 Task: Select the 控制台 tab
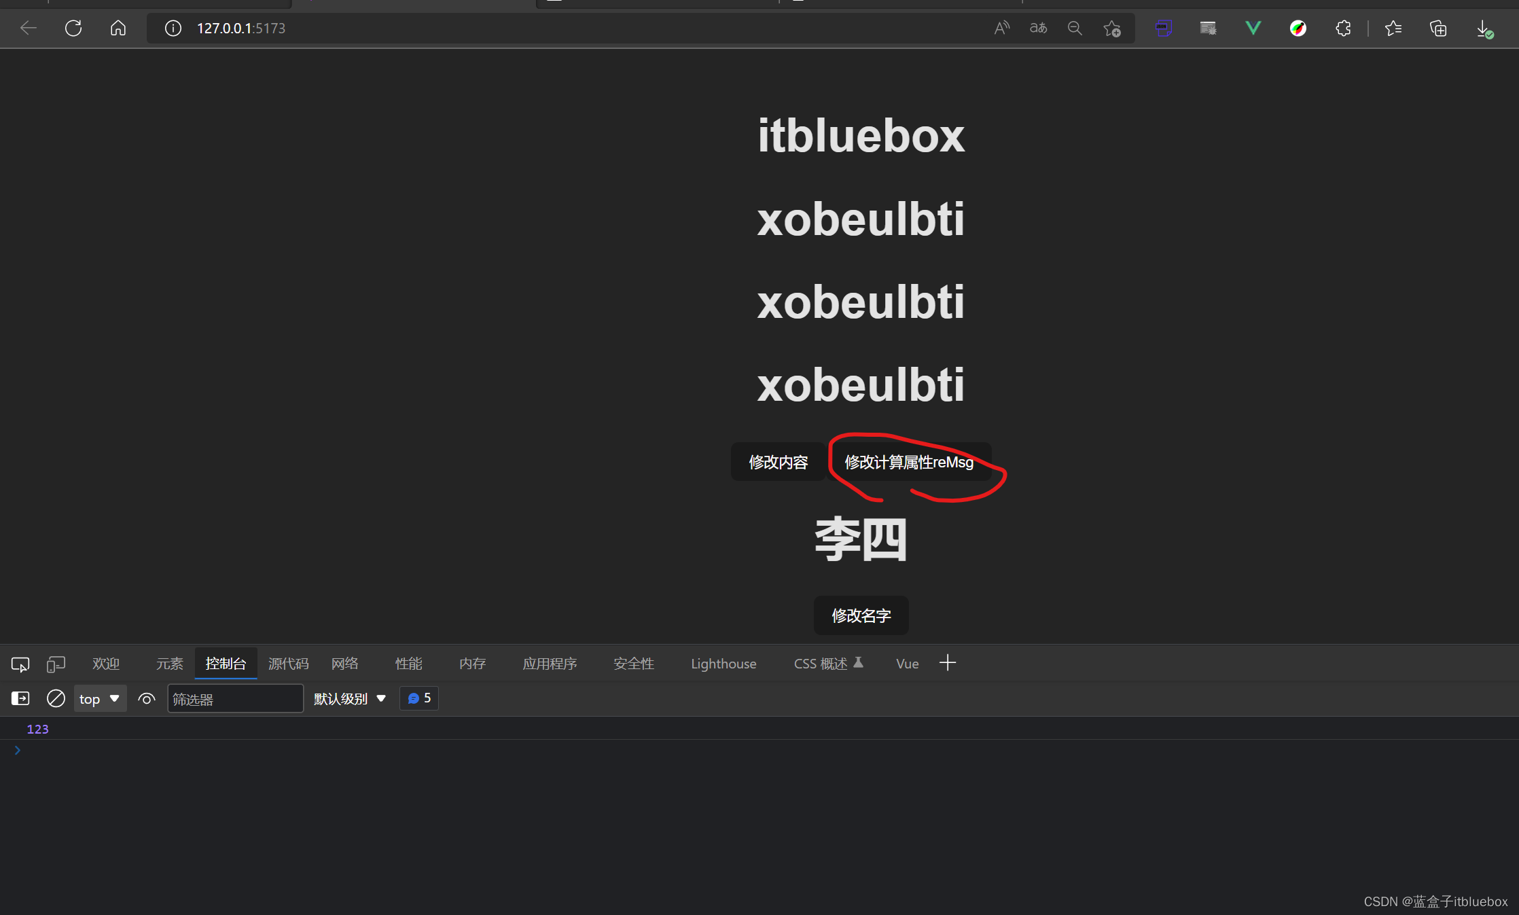[x=226, y=664]
